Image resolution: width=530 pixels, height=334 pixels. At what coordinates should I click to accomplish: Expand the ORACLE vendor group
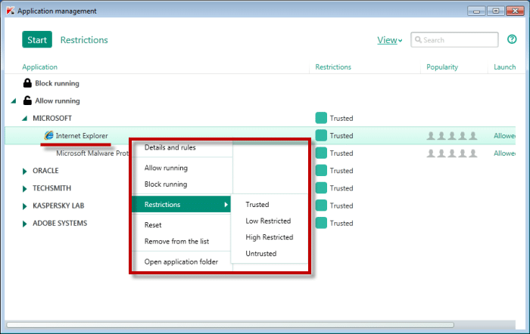pyautogui.click(x=24, y=171)
